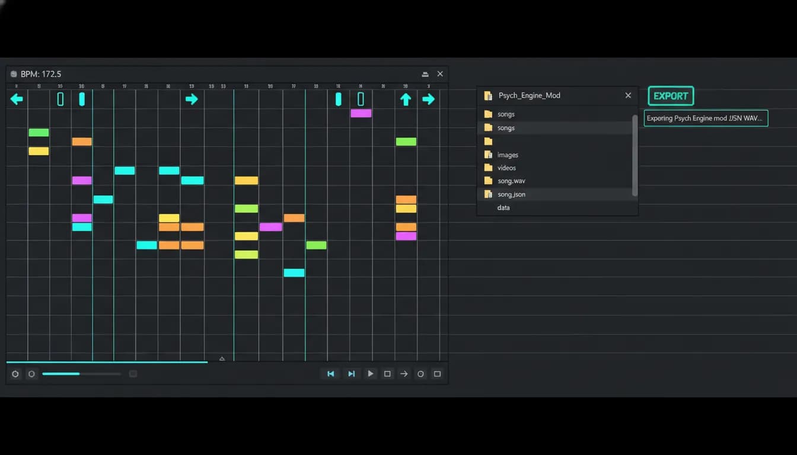Image resolution: width=797 pixels, height=455 pixels.
Task: Click the small triangle playhead marker under the grid
Action: [222, 358]
